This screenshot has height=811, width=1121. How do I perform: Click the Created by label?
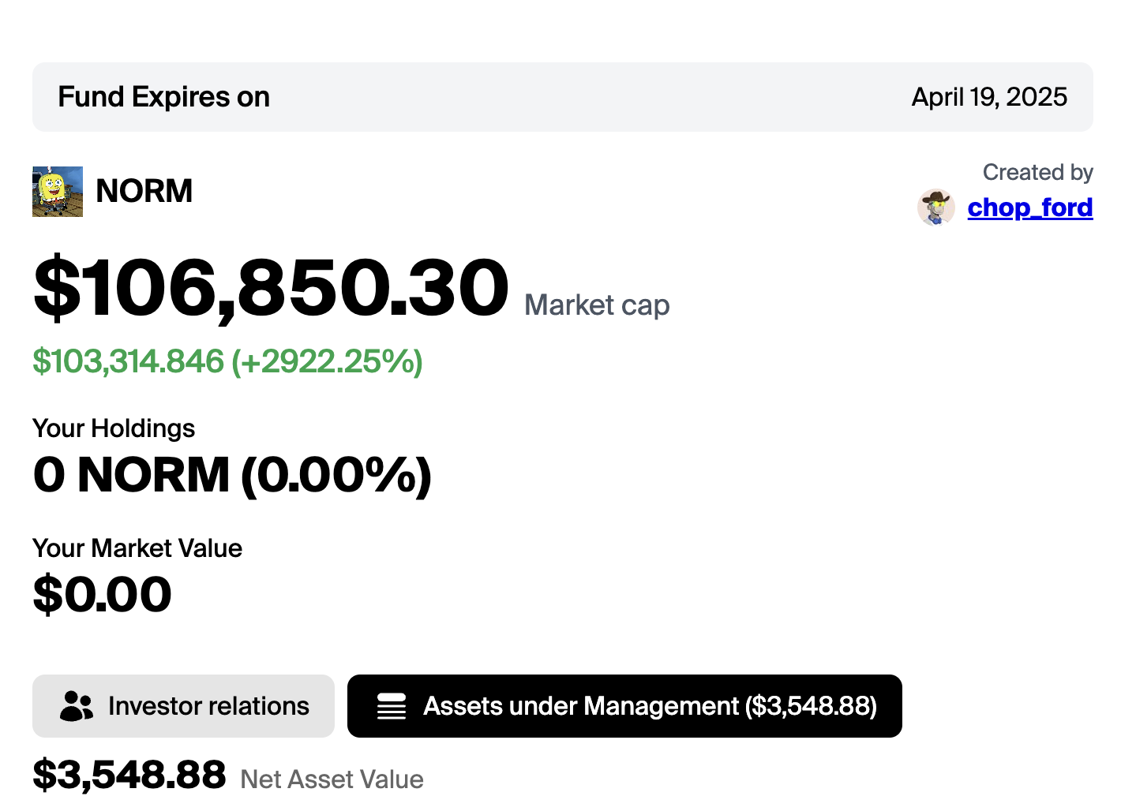[x=1037, y=172]
